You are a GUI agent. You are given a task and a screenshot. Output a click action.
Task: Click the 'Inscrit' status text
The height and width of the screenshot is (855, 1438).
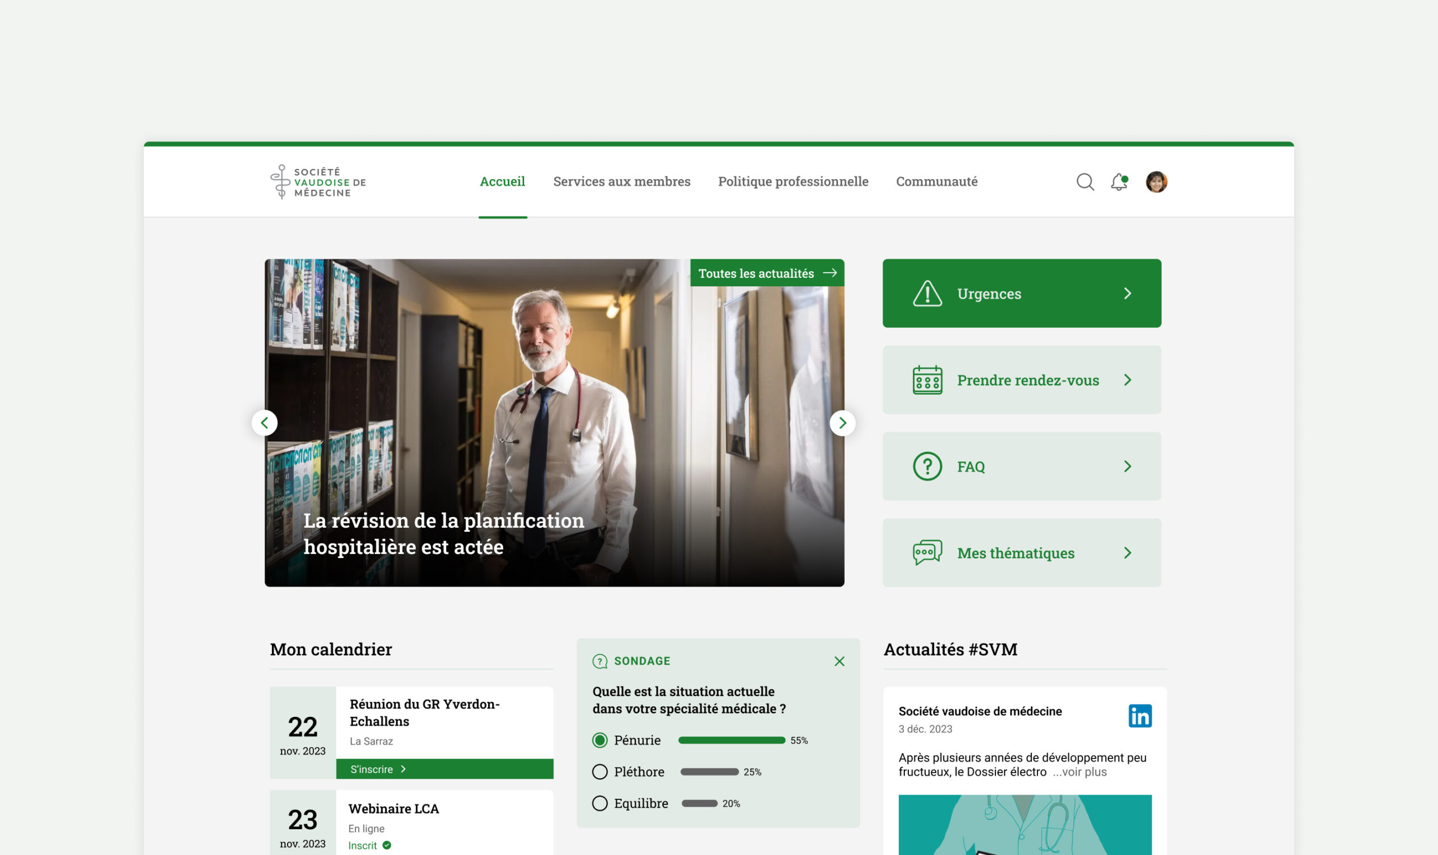point(362,845)
